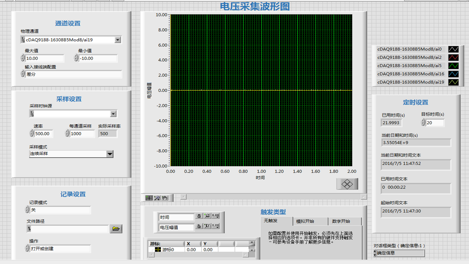Select the ai5 channel in the plot legend
469x264 pixels.
[x=410, y=65]
